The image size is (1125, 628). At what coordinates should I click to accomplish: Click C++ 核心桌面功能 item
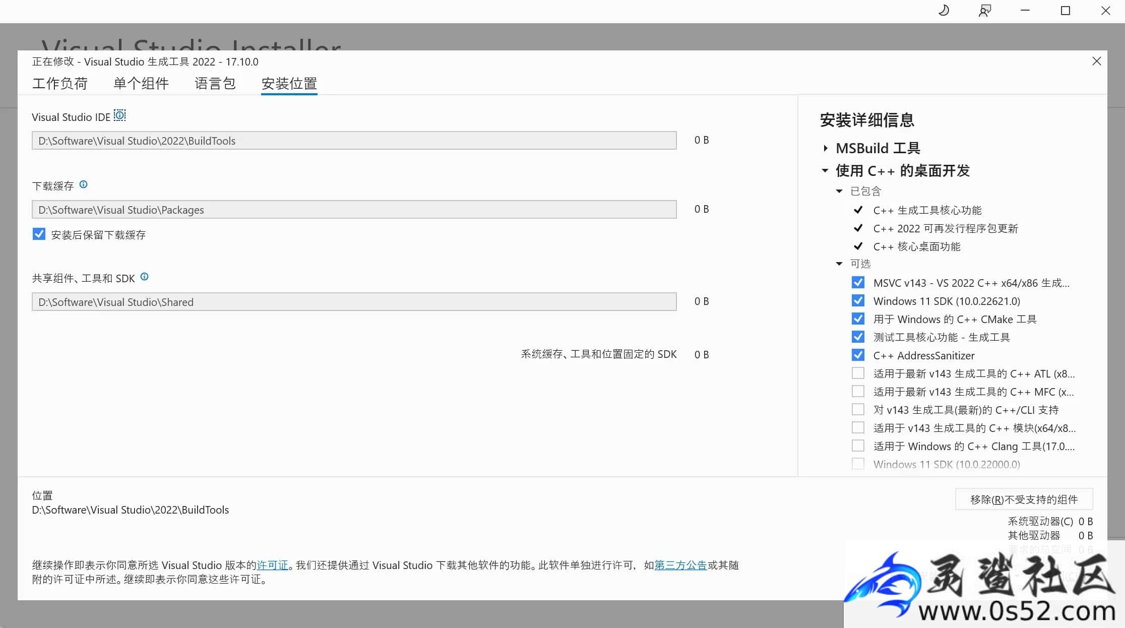point(916,246)
